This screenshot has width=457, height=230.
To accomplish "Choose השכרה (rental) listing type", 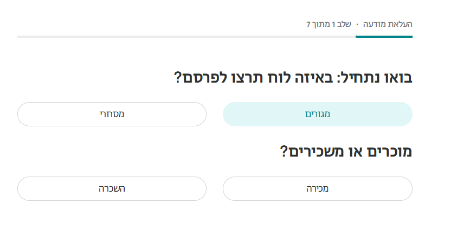I will [x=112, y=188].
